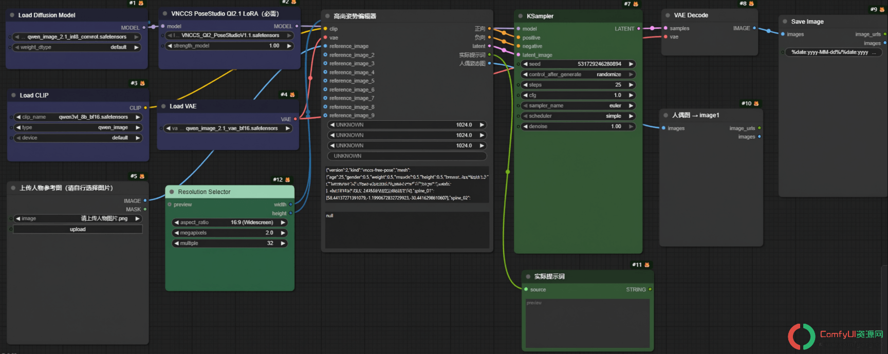Collapse the KSampler node title dot
The image size is (888, 354).
click(521, 16)
